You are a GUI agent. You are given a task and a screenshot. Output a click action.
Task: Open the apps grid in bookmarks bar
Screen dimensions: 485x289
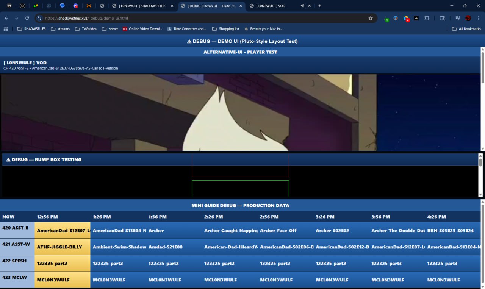[6, 29]
